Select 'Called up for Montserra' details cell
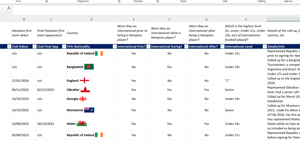Viewport: 300px width, 142px height. 283,110
